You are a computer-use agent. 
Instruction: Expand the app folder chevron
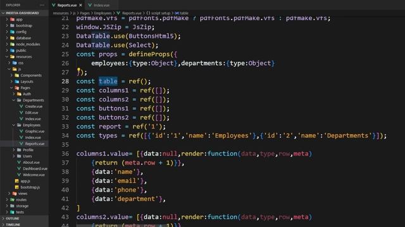(7, 20)
